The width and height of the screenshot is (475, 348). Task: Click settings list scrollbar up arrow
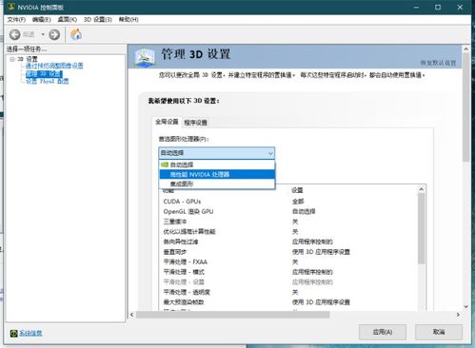tap(422, 189)
